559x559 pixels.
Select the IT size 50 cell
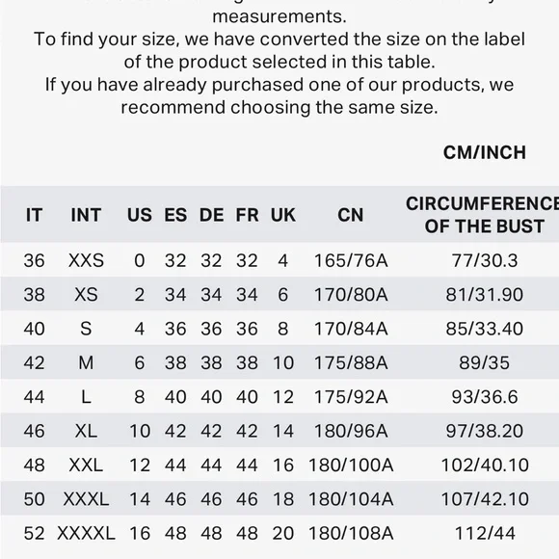pyautogui.click(x=35, y=498)
